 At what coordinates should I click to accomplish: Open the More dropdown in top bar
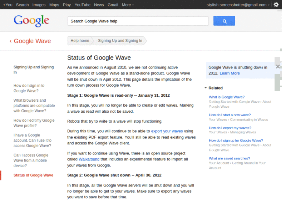pyautogui.click(x=128, y=5)
